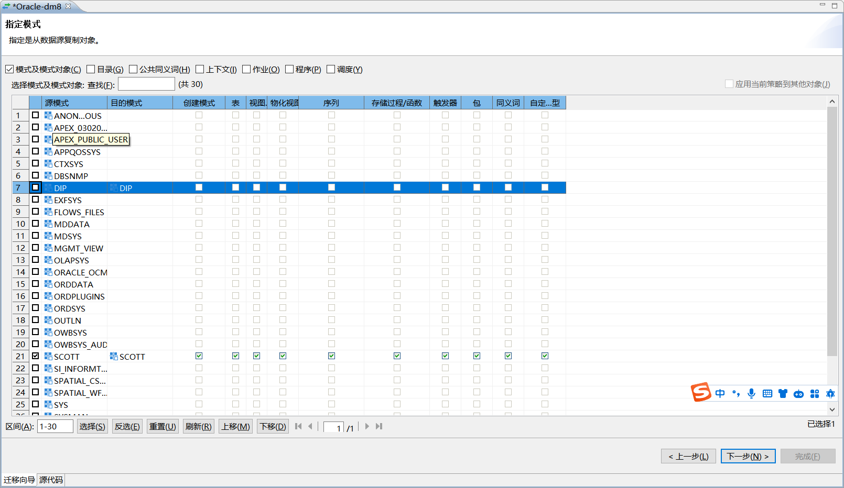Go to previous page of schema list
Viewport: 844px width, 488px height.
pyautogui.click(x=310, y=426)
